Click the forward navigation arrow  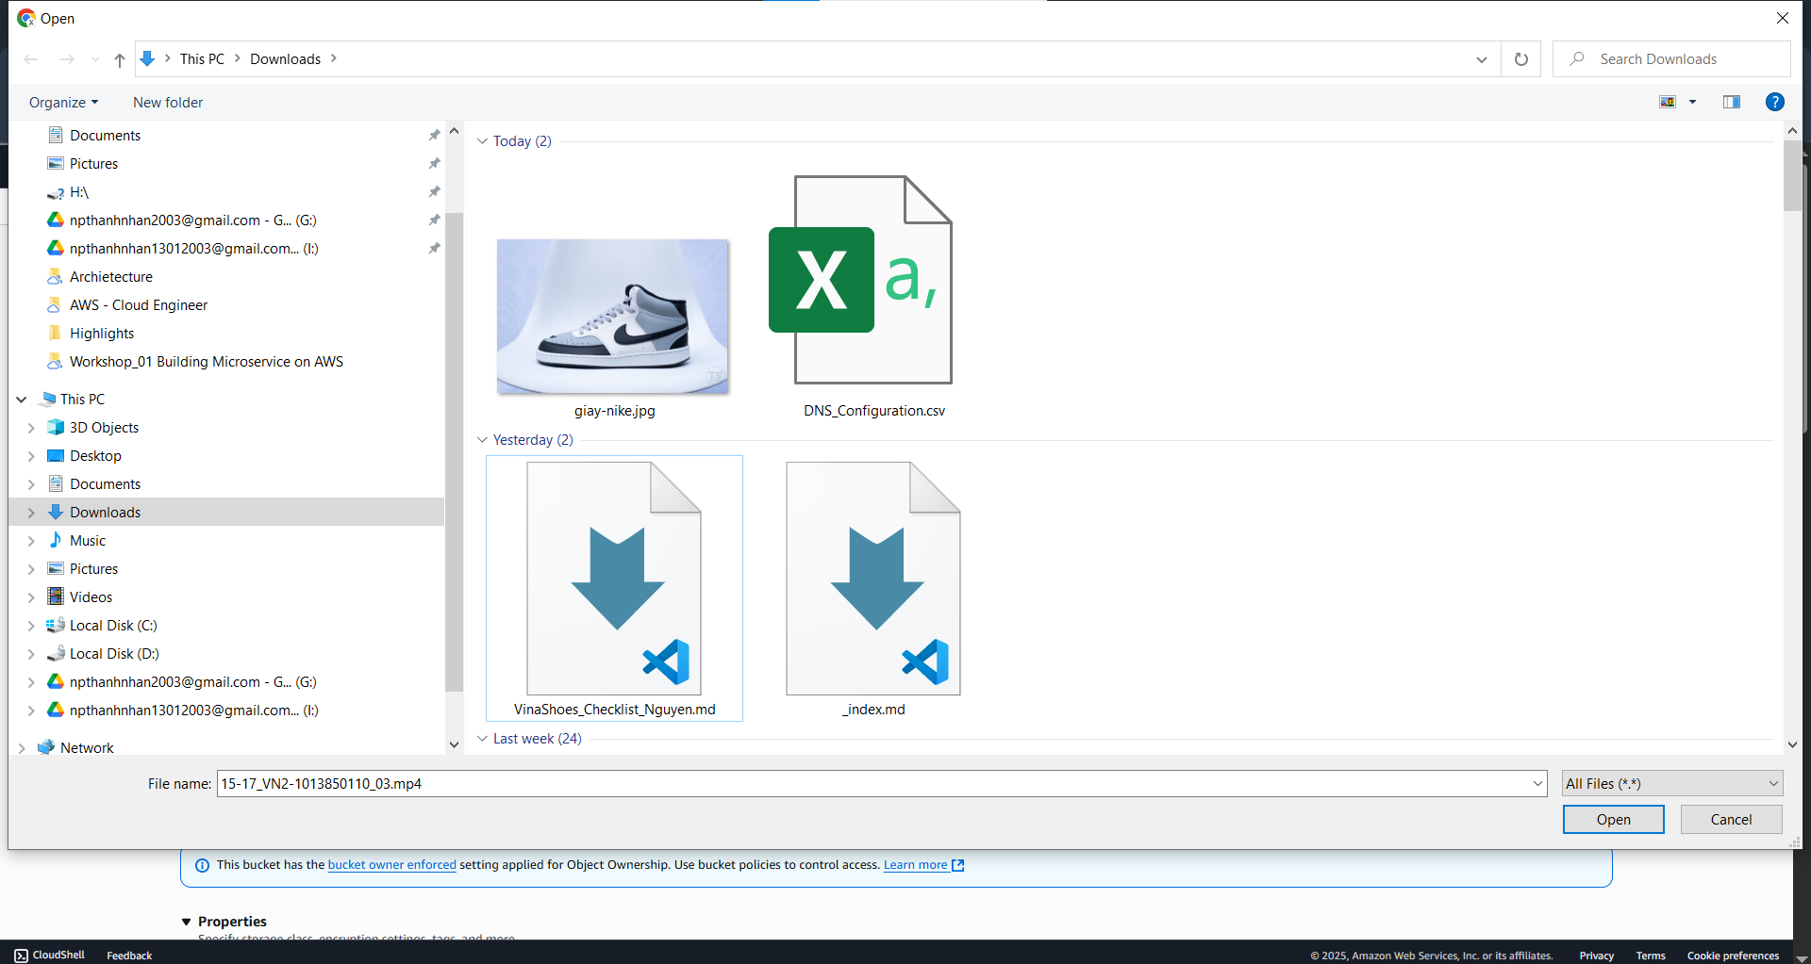(x=67, y=58)
